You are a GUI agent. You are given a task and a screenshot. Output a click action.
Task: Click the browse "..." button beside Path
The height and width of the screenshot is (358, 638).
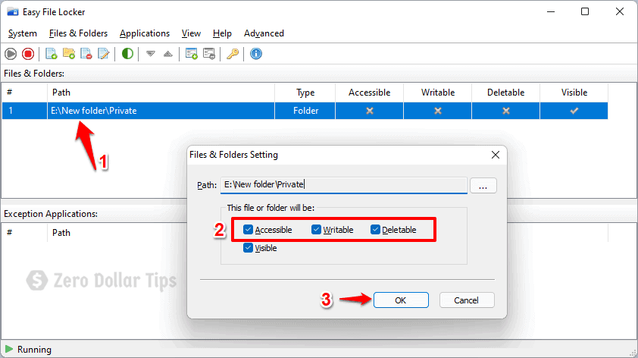point(483,184)
